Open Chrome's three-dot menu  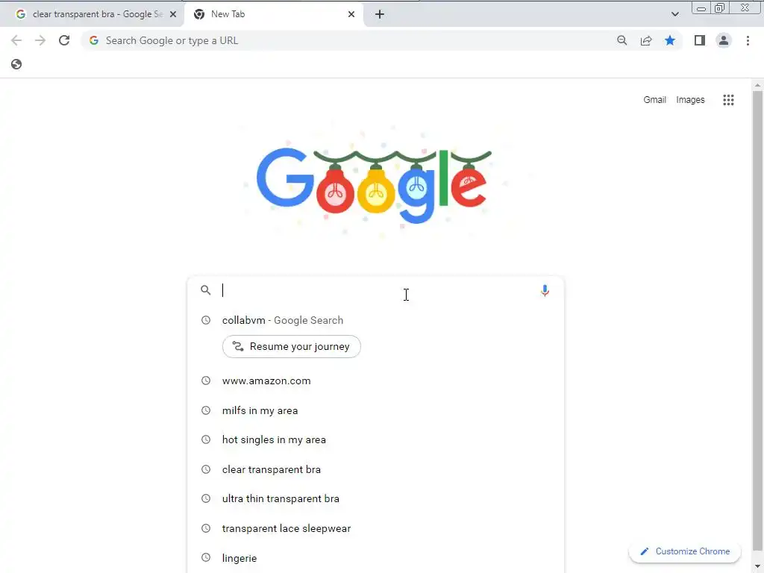[748, 40]
